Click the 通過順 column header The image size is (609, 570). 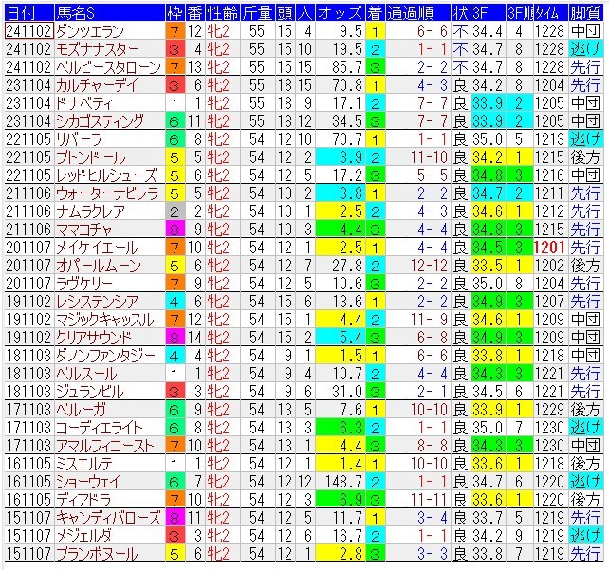414,10
